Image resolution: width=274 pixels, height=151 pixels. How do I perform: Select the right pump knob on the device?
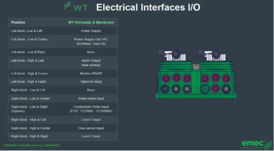(216, 54)
